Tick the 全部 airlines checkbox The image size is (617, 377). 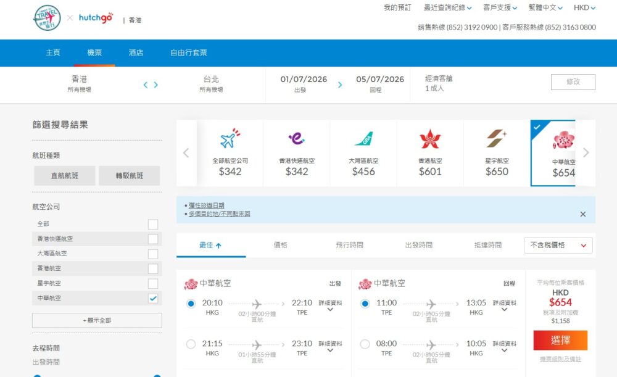(153, 225)
